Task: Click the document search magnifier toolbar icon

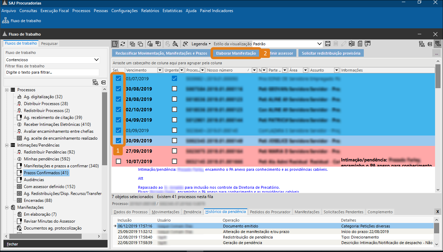Action: (175, 44)
